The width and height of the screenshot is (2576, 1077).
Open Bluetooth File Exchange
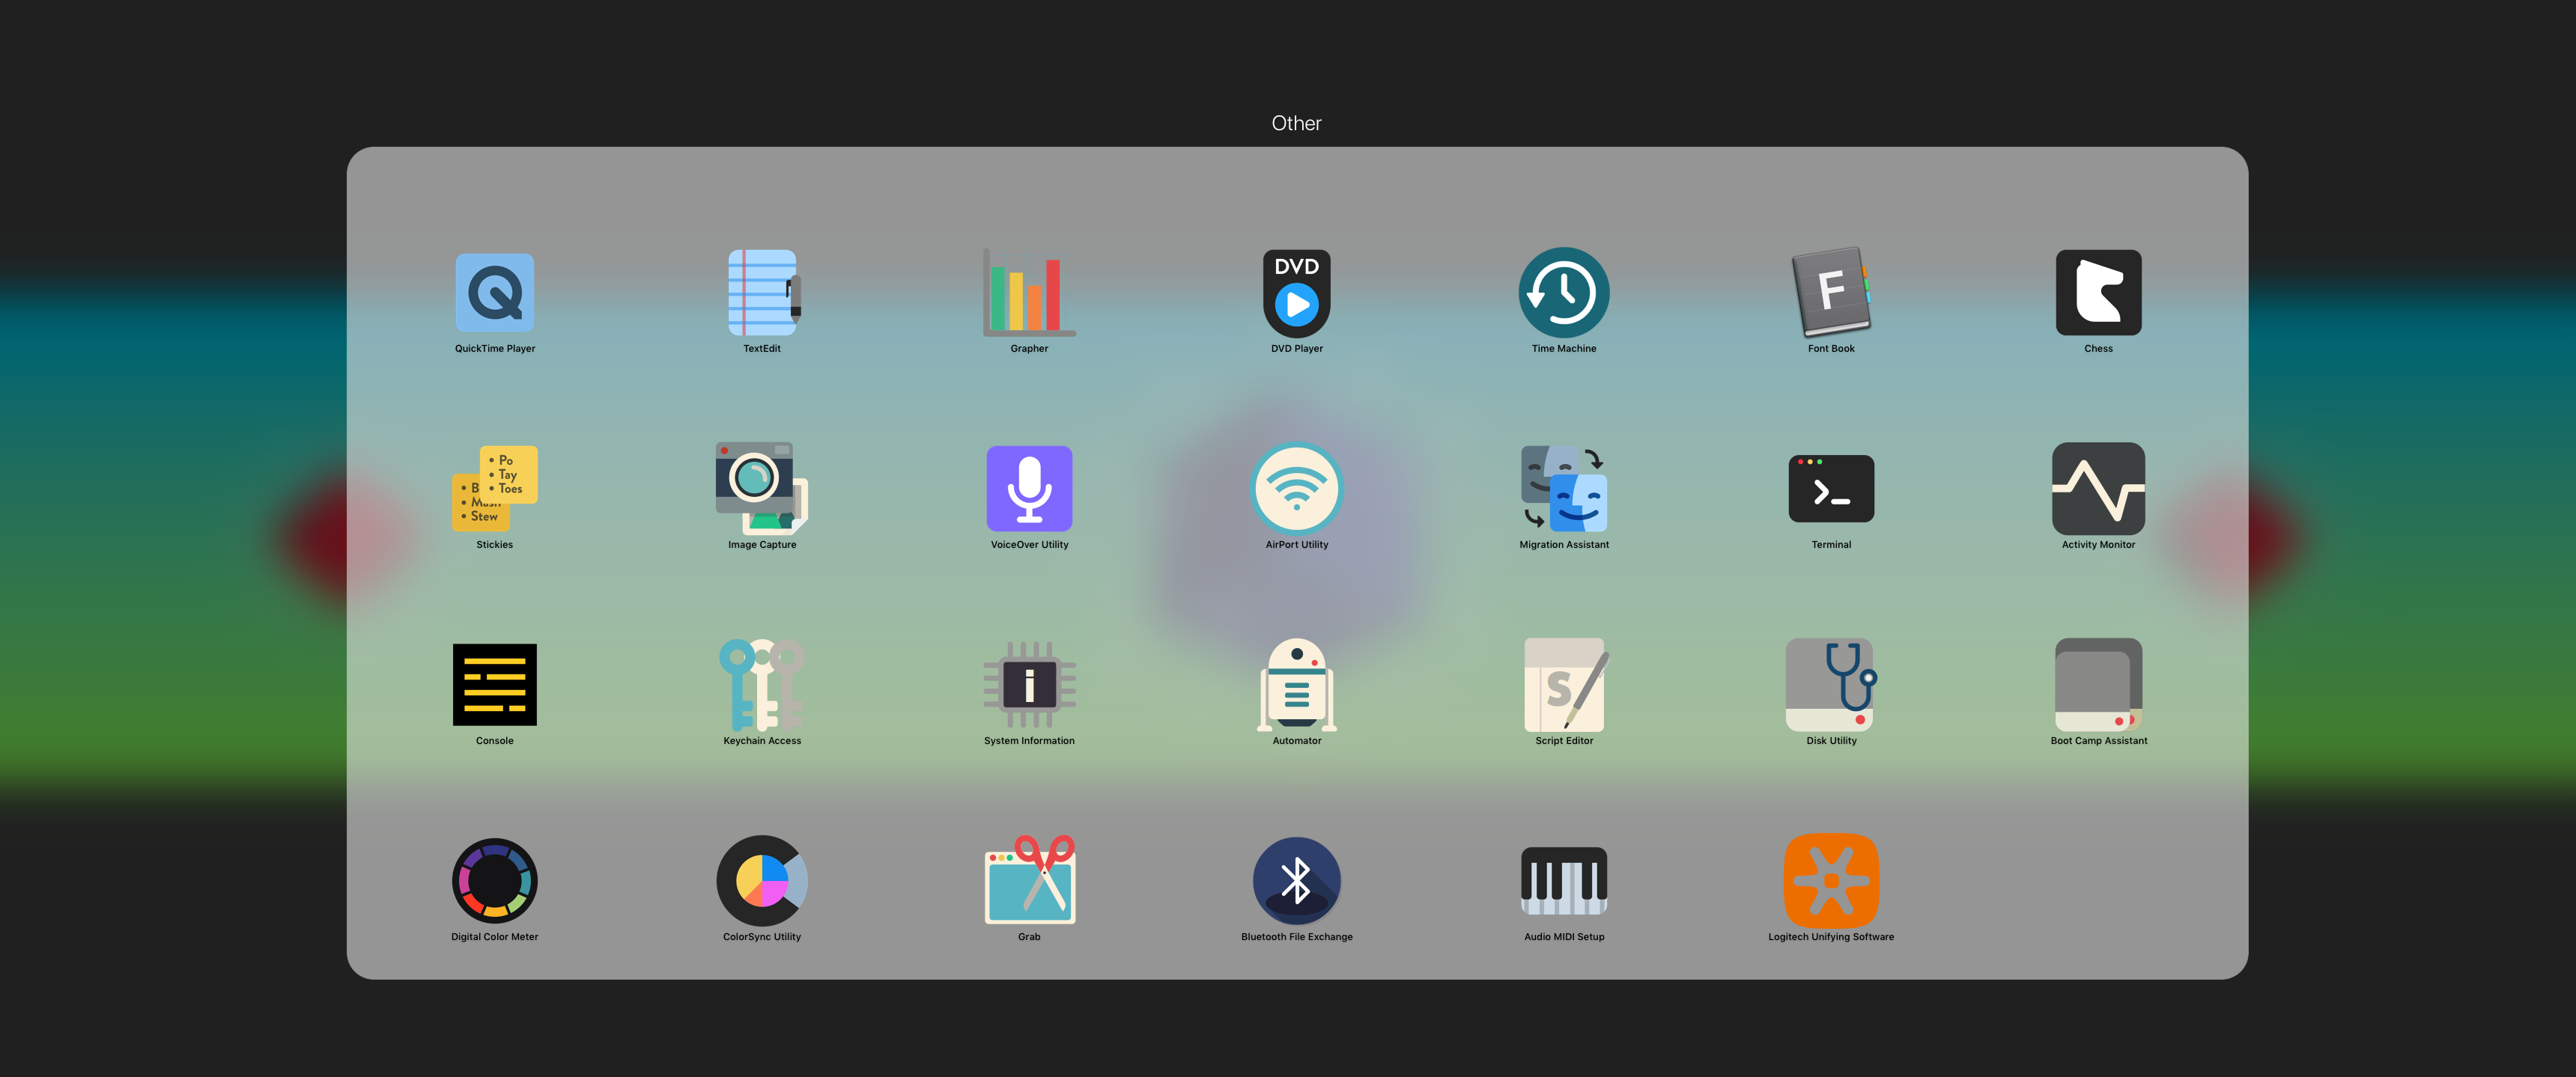(x=1296, y=880)
